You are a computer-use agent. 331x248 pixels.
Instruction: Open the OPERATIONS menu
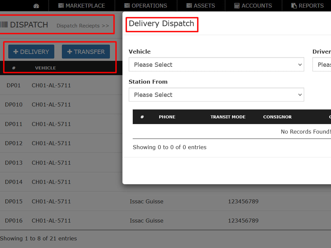point(146,6)
